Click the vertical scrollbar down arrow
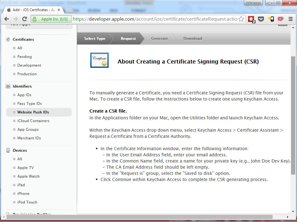This screenshot has height=222, width=297. tap(293, 212)
